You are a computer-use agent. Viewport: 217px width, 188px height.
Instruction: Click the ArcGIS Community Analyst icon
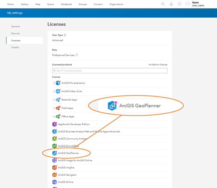(55, 139)
